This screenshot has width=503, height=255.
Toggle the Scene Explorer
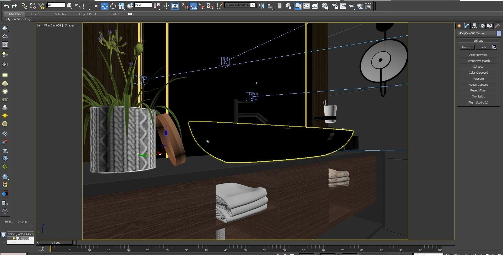(x=280, y=6)
